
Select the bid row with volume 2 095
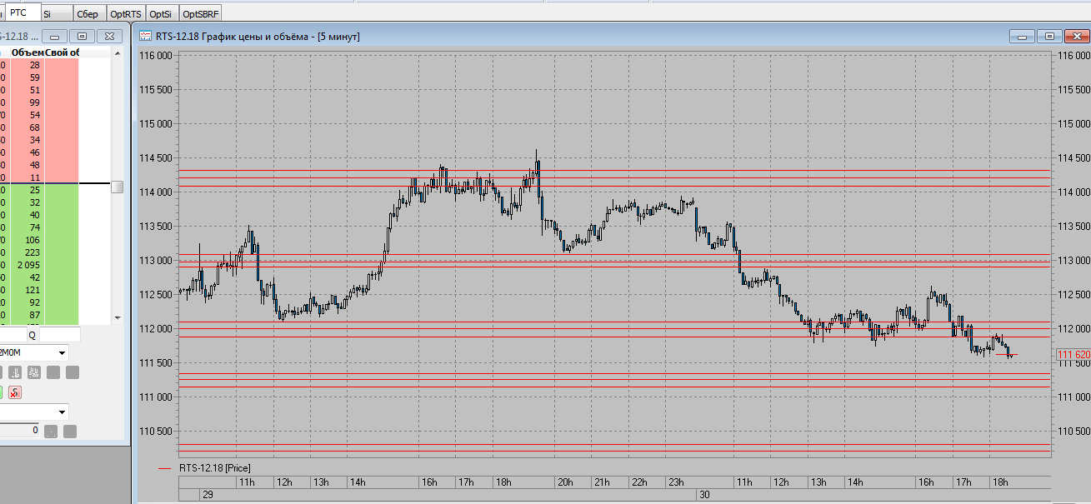39,265
